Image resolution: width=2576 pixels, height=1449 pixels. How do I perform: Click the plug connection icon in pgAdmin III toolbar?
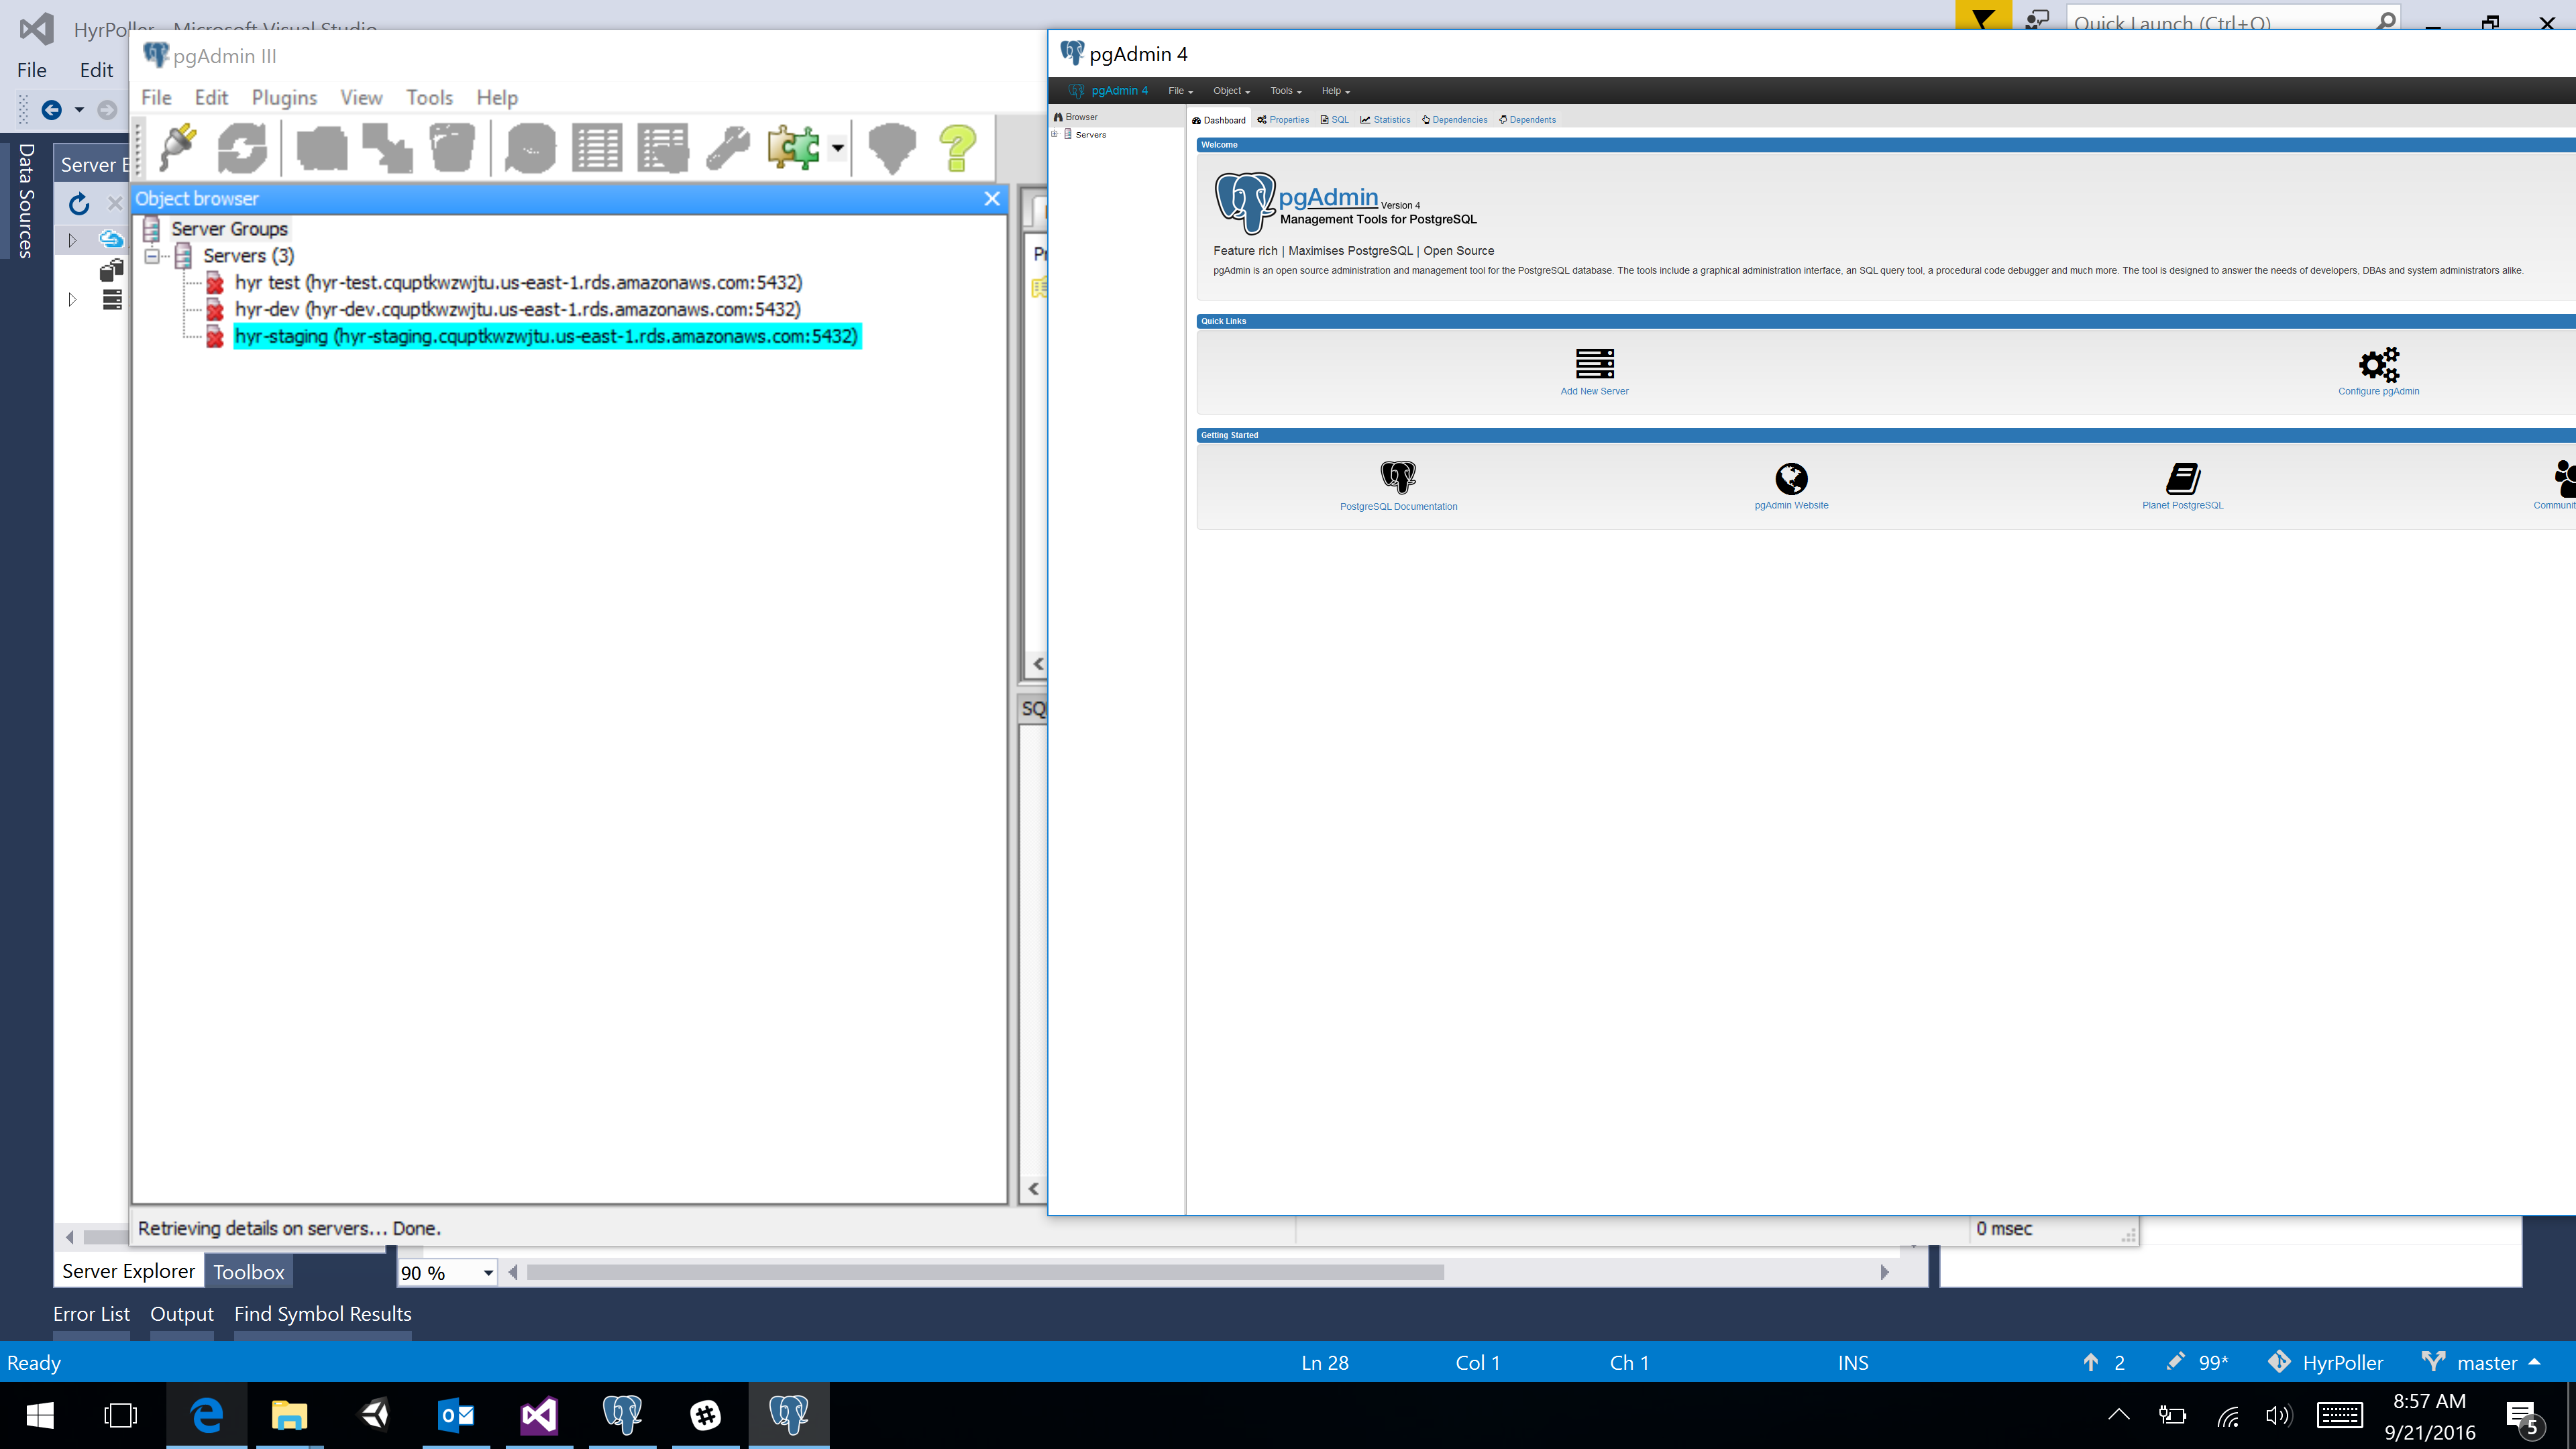tap(179, 148)
